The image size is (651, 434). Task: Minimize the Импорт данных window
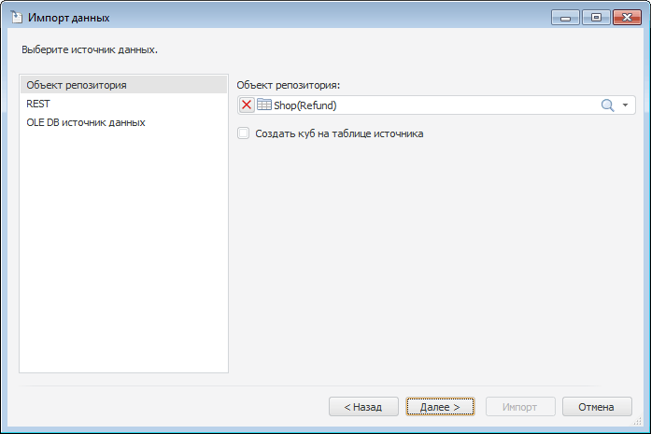(565, 17)
